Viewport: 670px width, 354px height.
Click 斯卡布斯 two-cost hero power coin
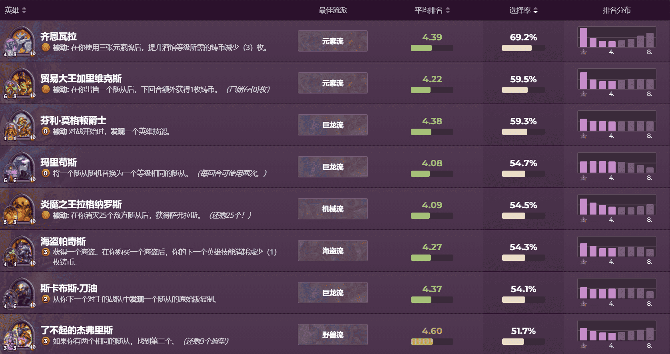pos(46,299)
